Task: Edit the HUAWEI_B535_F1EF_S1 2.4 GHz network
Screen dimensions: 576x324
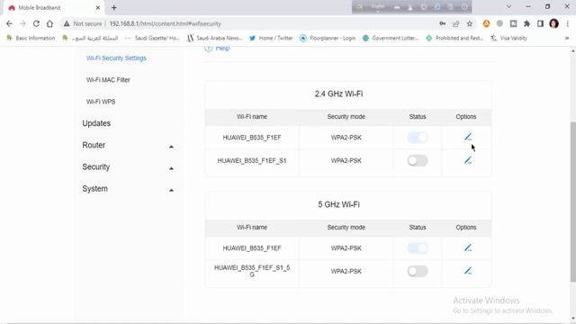Action: pyautogui.click(x=468, y=160)
